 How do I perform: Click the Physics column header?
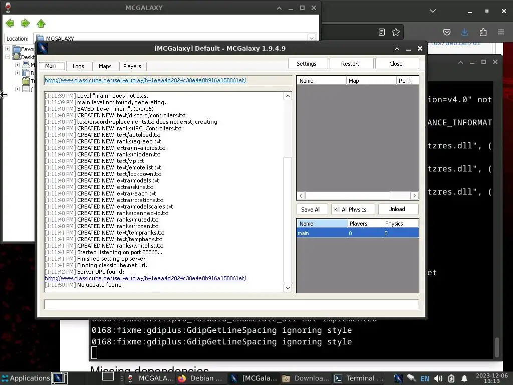(x=401, y=224)
